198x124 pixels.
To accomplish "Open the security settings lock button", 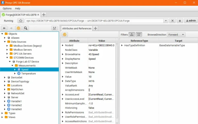I will [x=180, y=21].
